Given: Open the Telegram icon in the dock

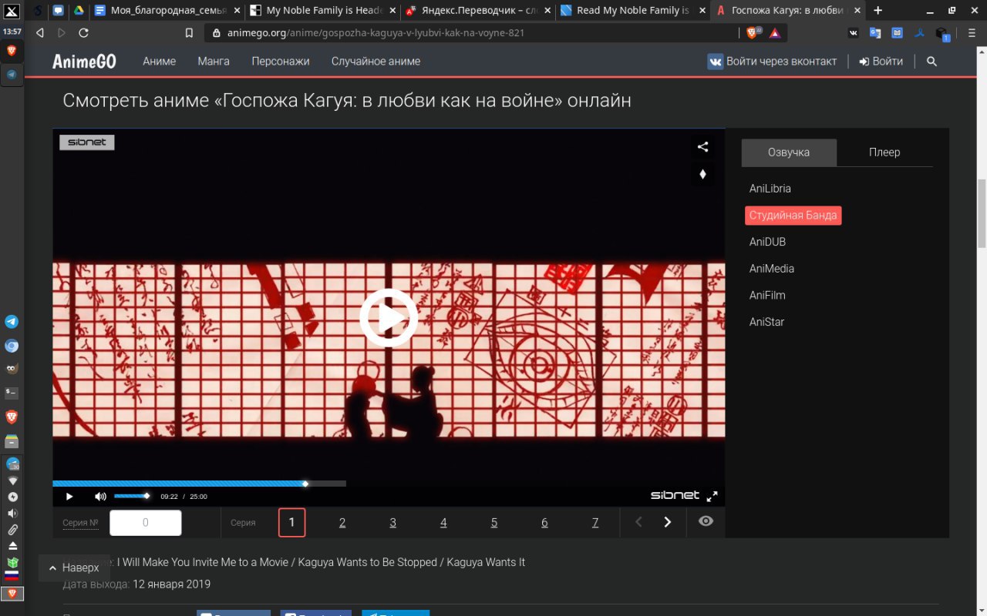Looking at the screenshot, I should click(12, 322).
